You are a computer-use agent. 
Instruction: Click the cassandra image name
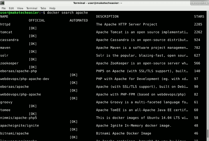(9, 40)
